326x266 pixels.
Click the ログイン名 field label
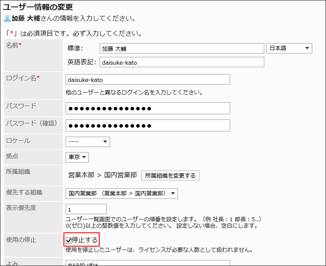21,78
